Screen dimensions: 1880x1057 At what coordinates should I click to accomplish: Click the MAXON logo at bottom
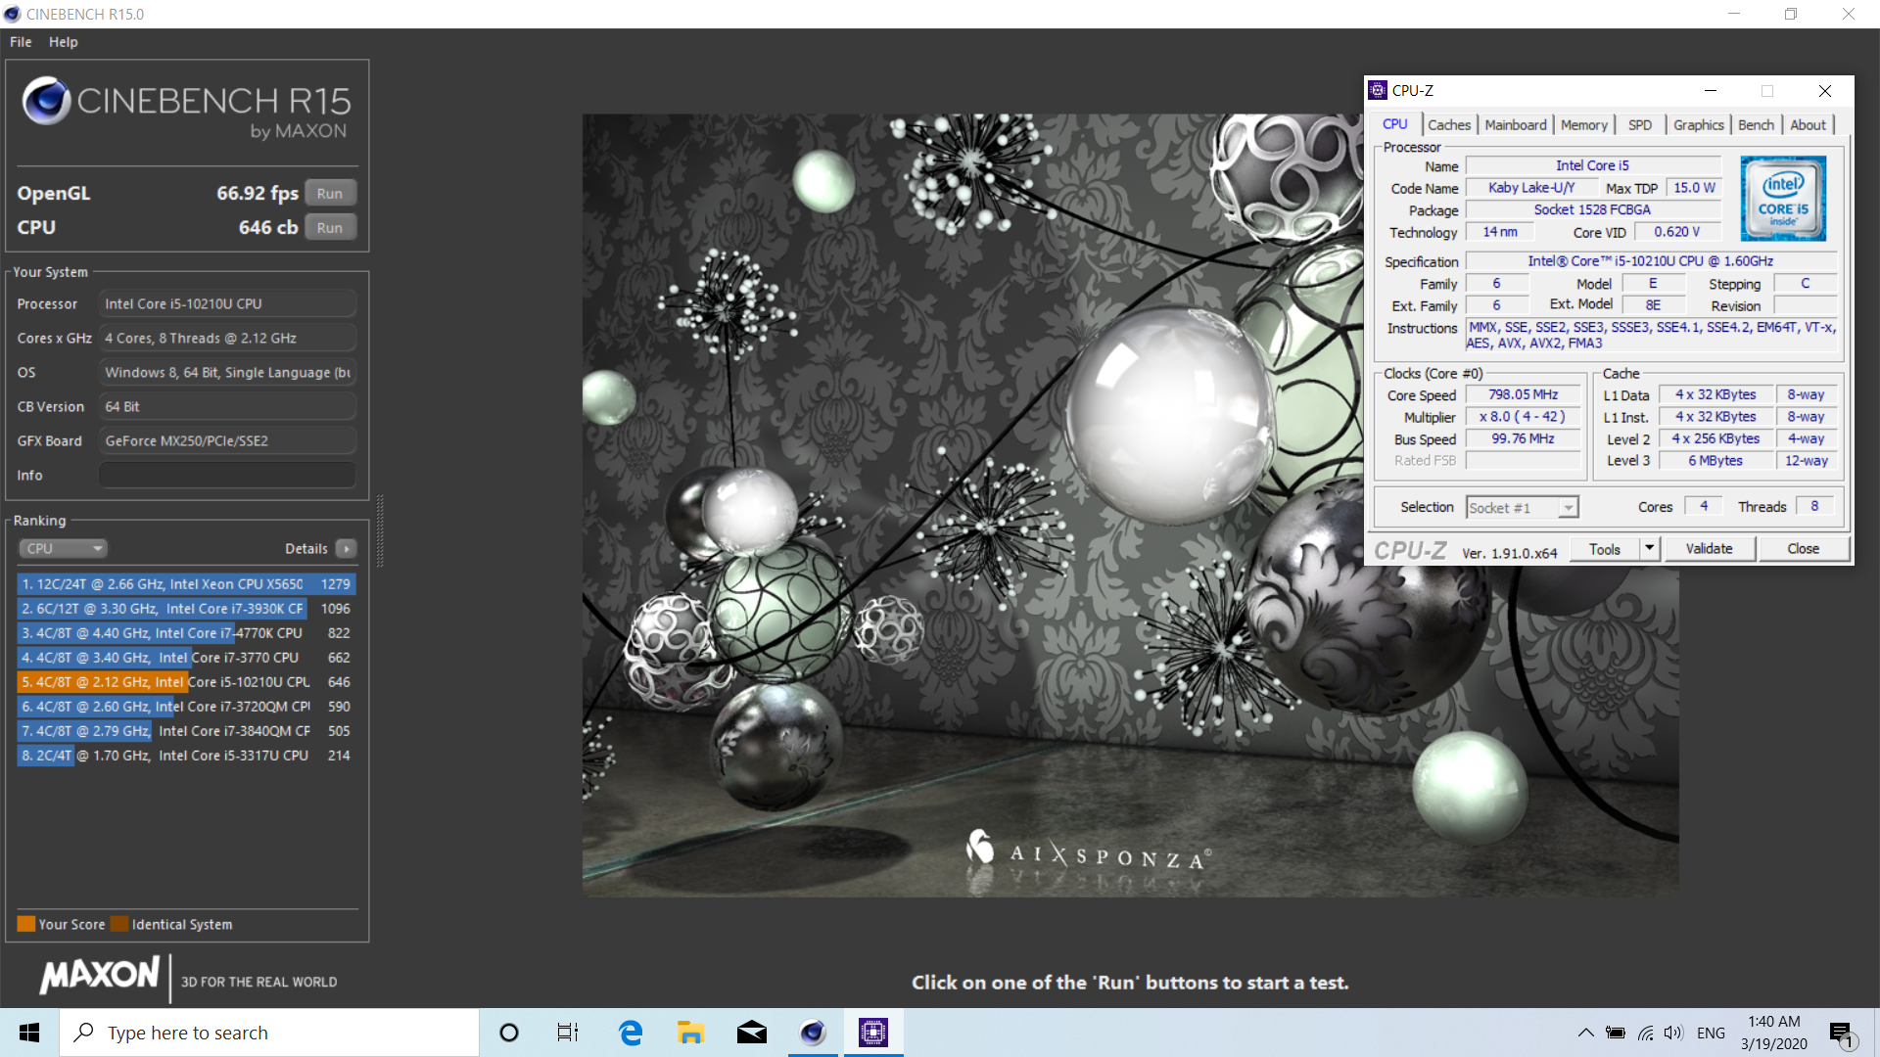tap(100, 975)
